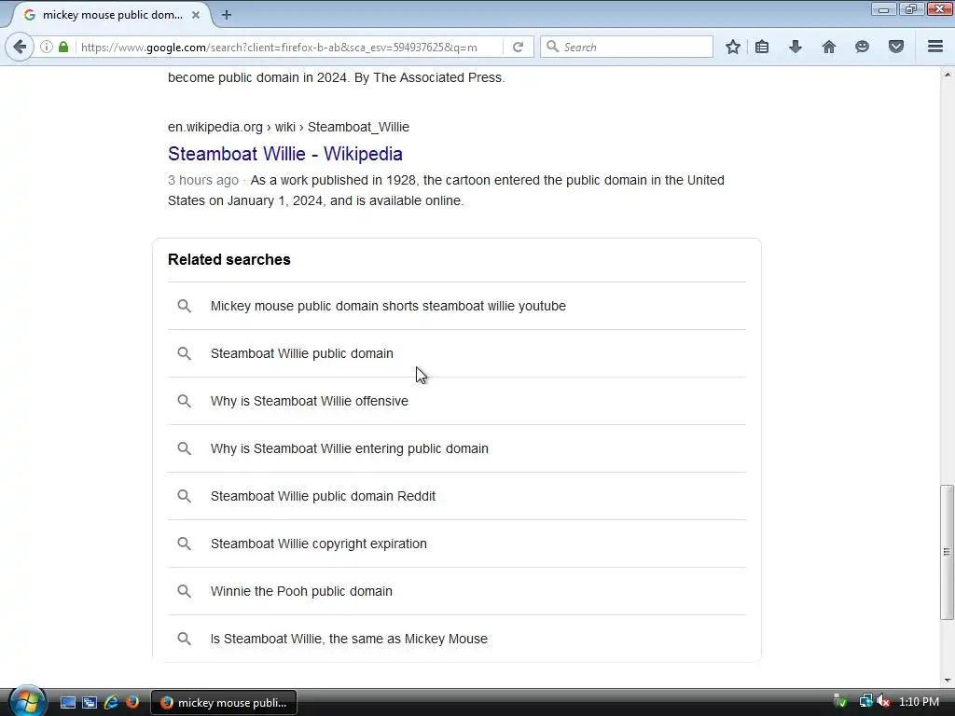Open the Downloads arrow icon
This screenshot has height=716, width=955.
[796, 47]
